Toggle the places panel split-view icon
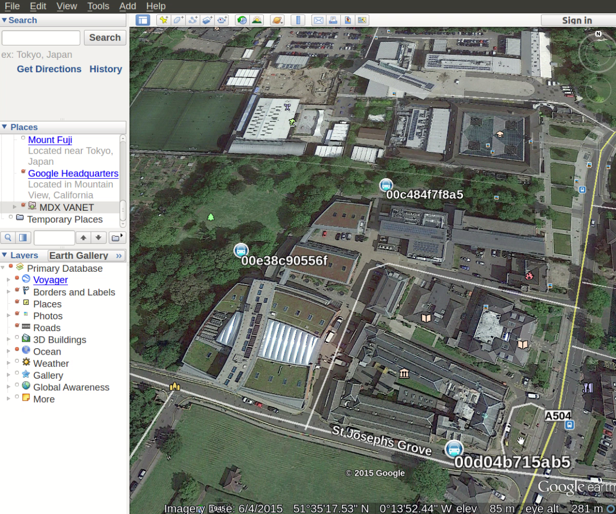 click(23, 237)
